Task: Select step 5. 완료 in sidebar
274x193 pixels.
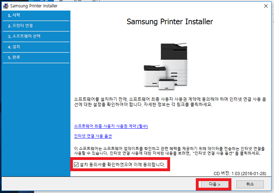Action: [36, 57]
